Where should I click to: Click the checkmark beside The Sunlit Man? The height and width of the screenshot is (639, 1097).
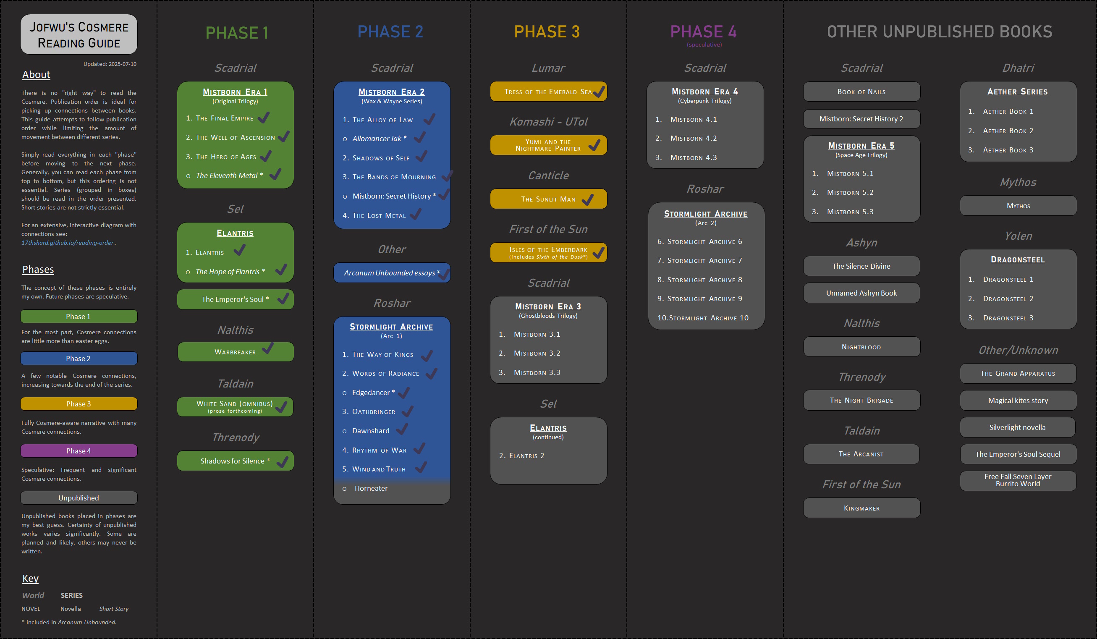click(588, 199)
